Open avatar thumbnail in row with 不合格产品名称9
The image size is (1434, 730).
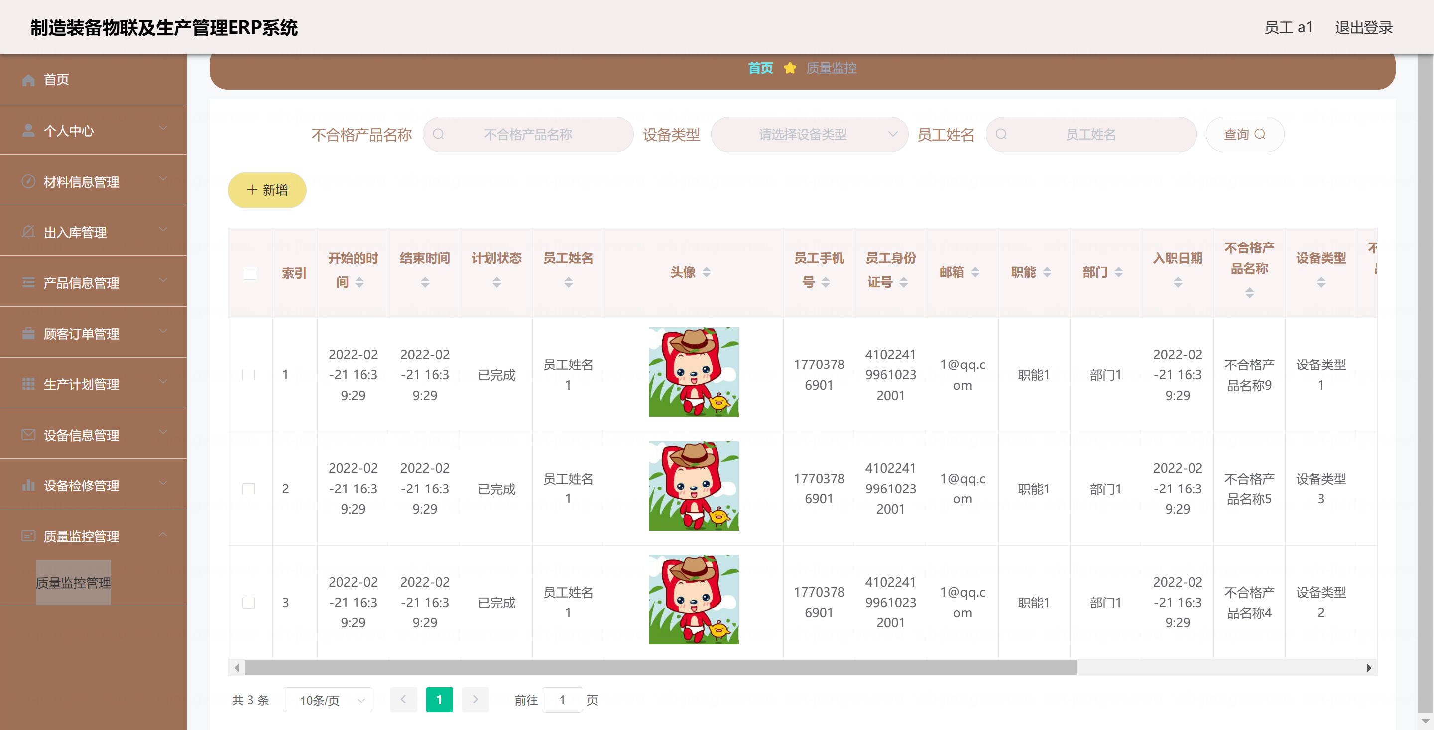(694, 371)
